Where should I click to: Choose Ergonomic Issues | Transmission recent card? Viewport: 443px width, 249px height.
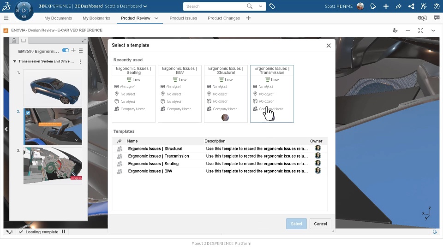[272, 94]
